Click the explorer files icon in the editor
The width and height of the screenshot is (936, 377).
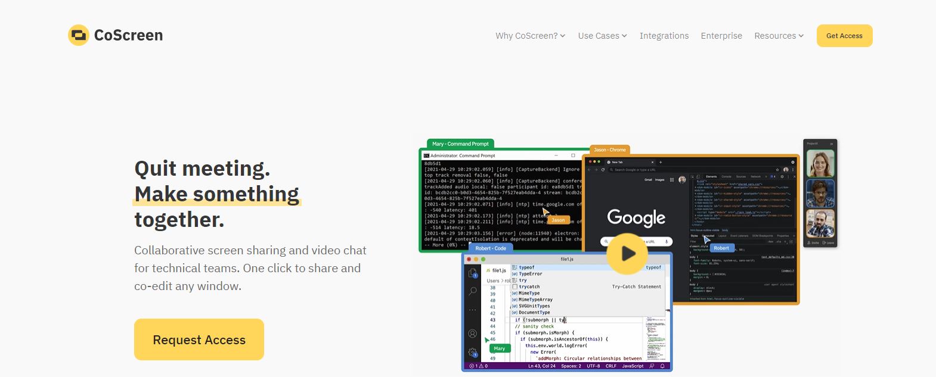[473, 273]
